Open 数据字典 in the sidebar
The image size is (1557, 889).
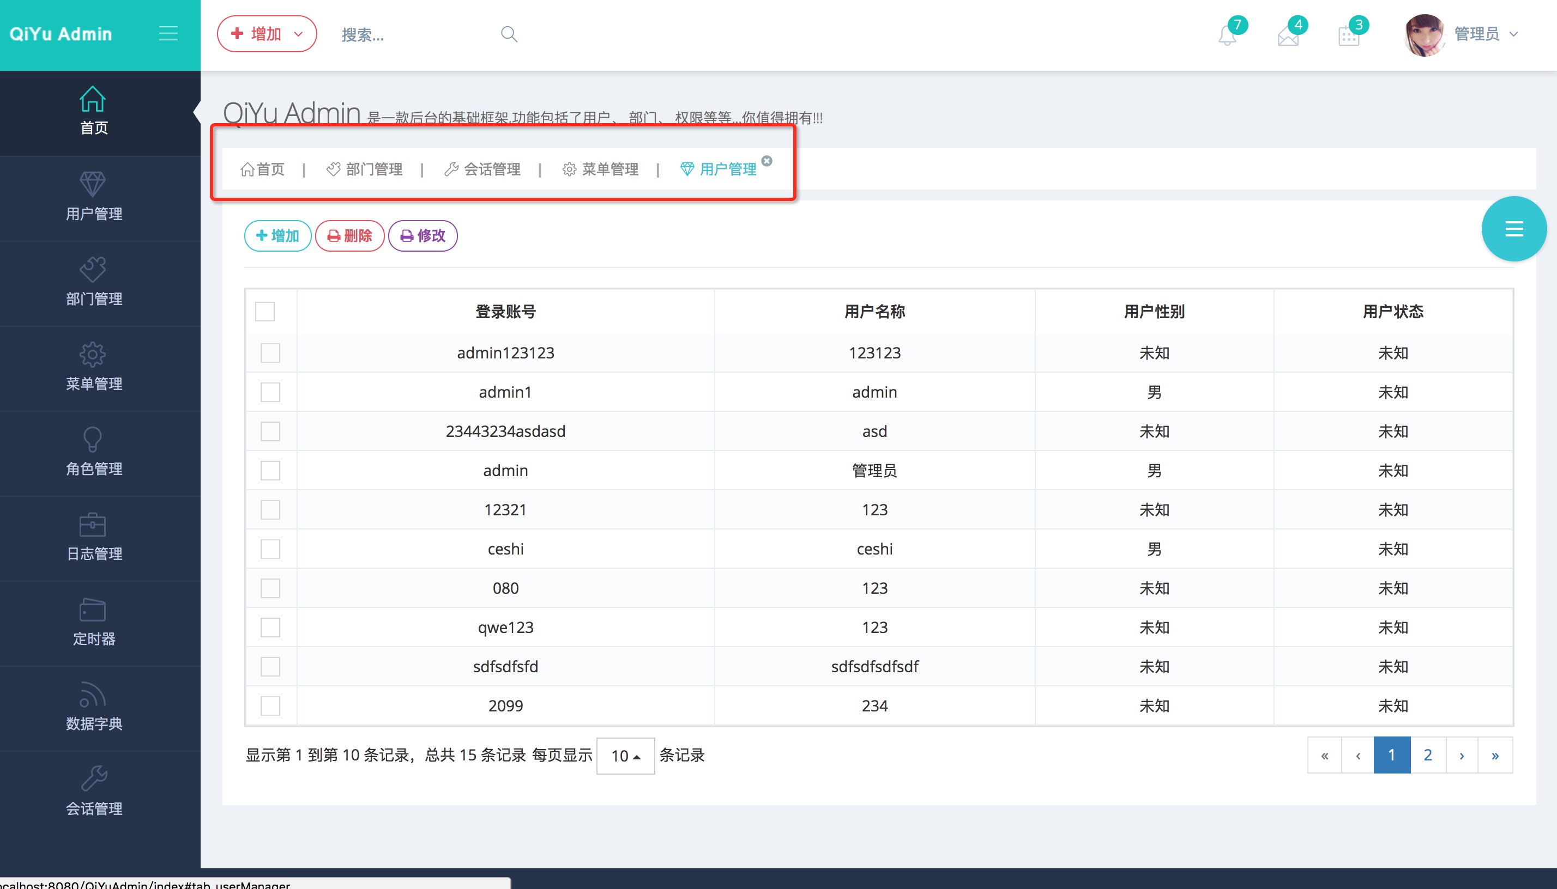click(x=93, y=707)
